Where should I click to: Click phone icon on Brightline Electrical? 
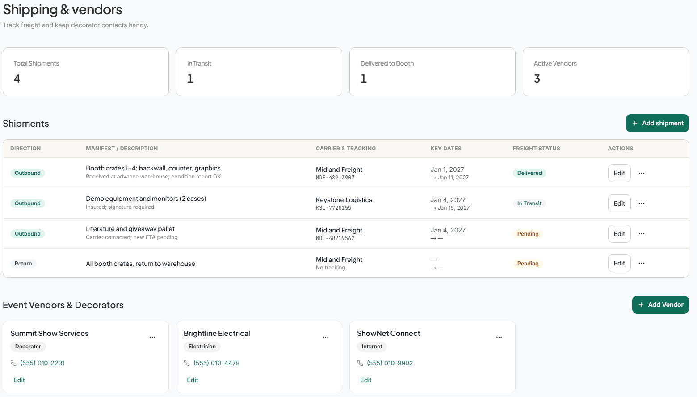[x=187, y=363]
